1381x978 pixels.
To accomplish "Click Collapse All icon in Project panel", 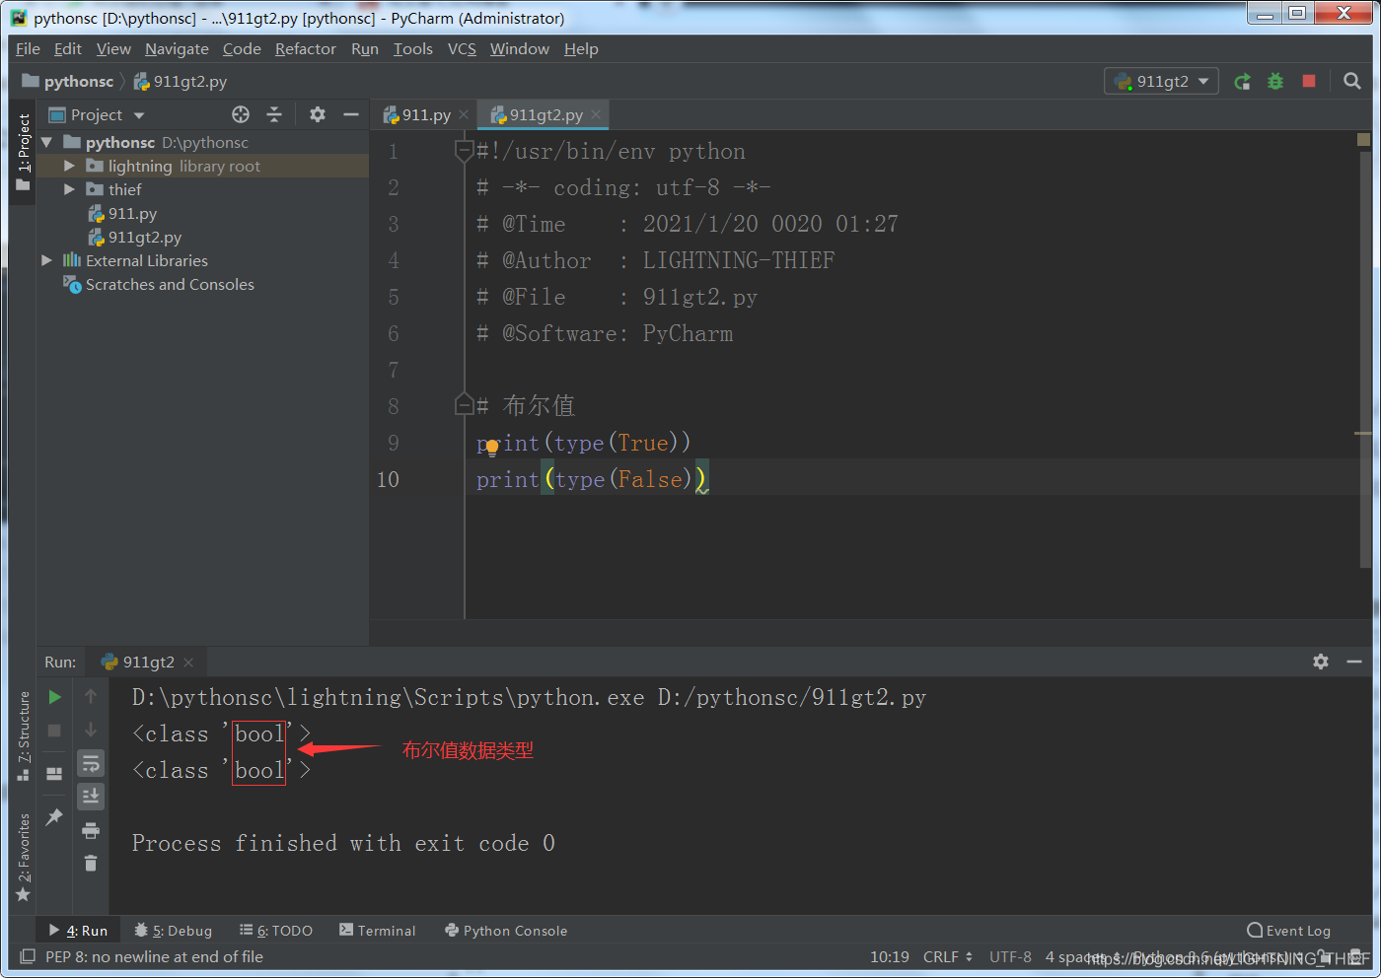I will 274,114.
